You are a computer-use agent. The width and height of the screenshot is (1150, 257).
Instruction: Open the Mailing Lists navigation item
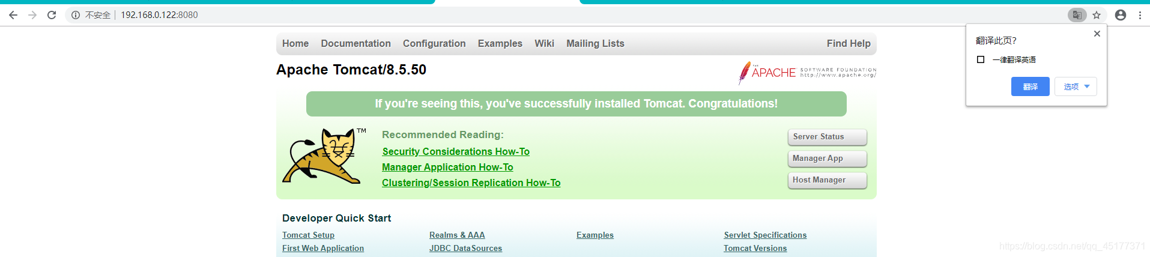click(595, 43)
